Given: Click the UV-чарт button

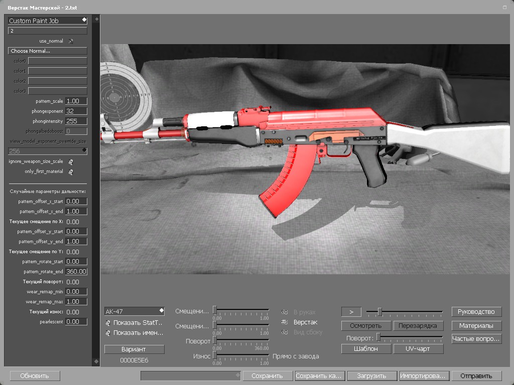Looking at the screenshot, I should point(418,349).
